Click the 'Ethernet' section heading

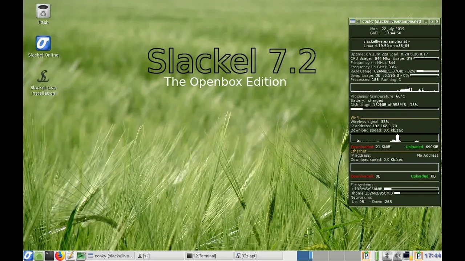(358, 151)
